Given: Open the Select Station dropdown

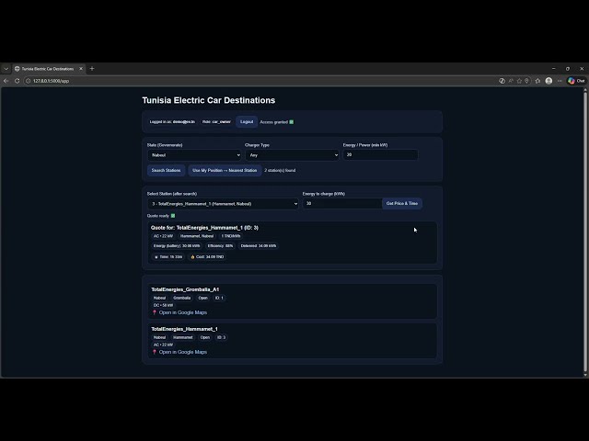Looking at the screenshot, I should tap(223, 204).
